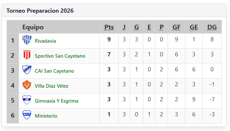Click the G column header
The height and width of the screenshot is (131, 230).
click(x=136, y=27)
